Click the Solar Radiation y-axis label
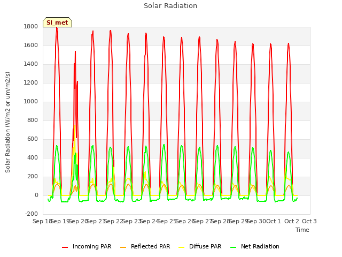Viewport: 342px width, 257px height. click(x=7, y=122)
